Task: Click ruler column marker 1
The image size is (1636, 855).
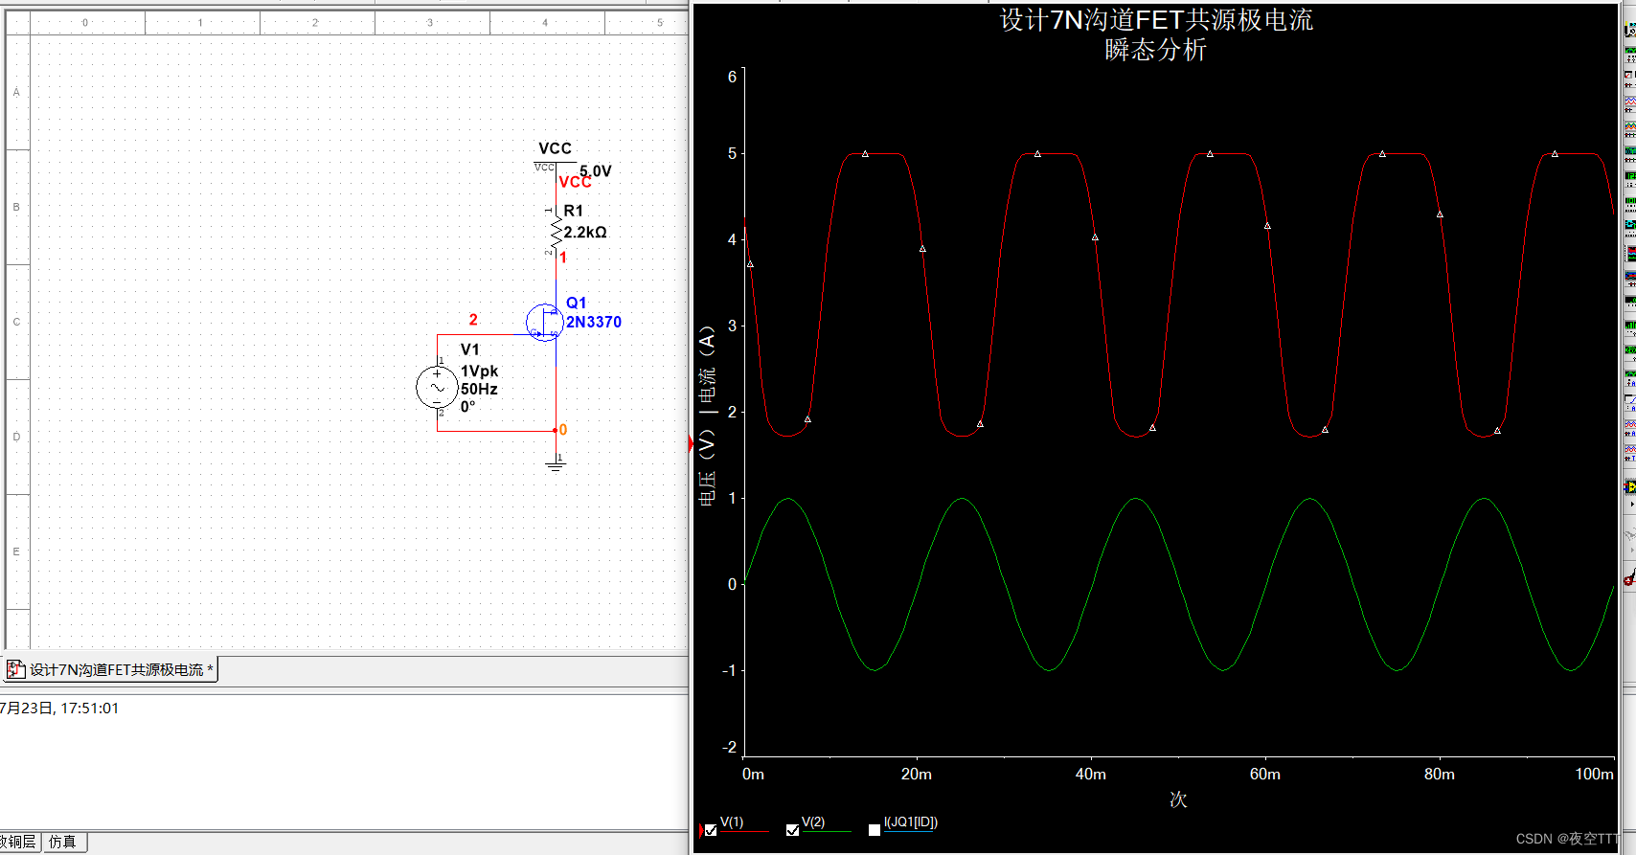Action: [200, 22]
